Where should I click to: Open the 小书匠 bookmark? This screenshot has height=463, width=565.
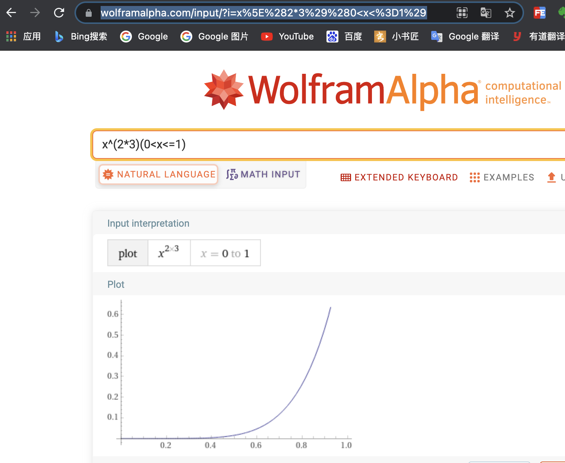tap(396, 36)
